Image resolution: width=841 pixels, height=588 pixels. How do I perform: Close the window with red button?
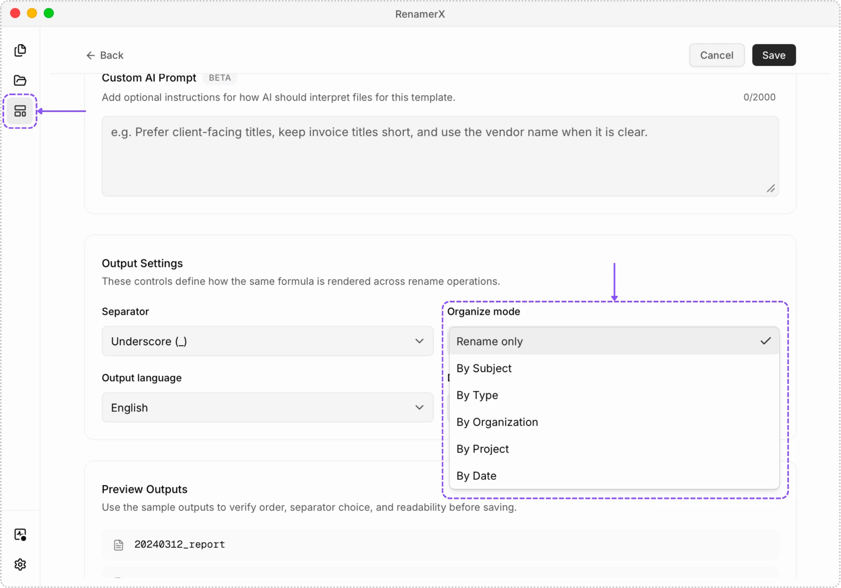(15, 13)
